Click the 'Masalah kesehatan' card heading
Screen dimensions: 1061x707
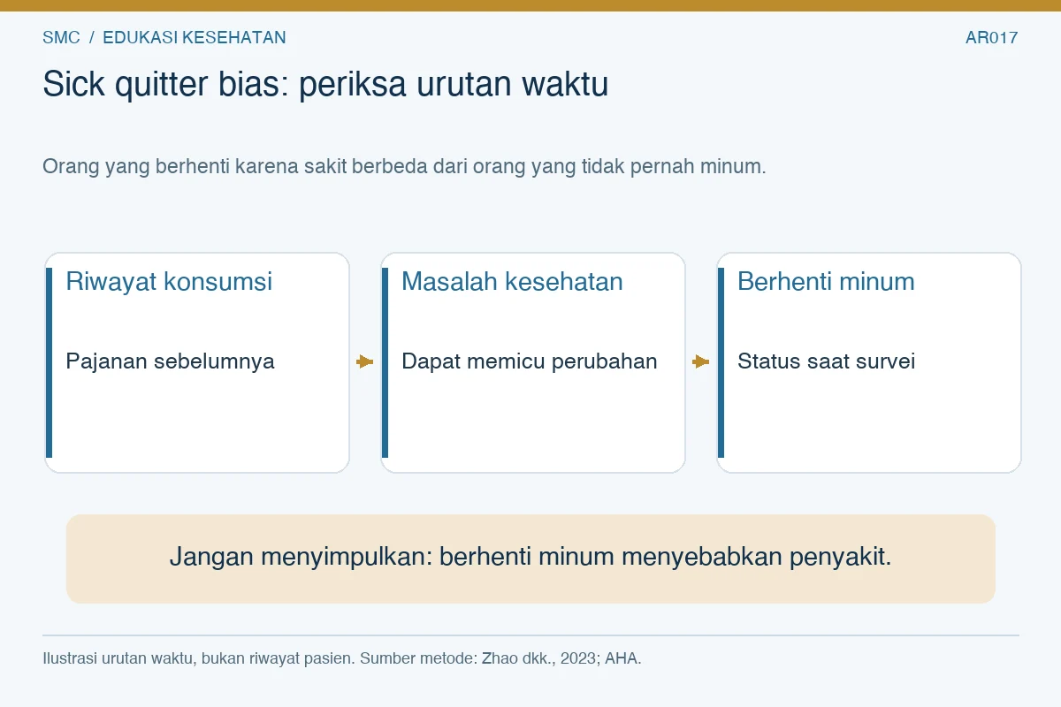click(512, 282)
